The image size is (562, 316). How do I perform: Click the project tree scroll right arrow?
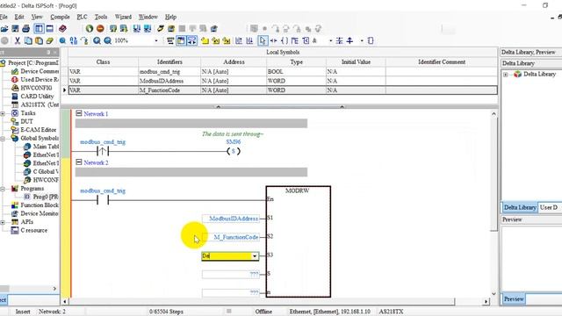tap(54, 289)
